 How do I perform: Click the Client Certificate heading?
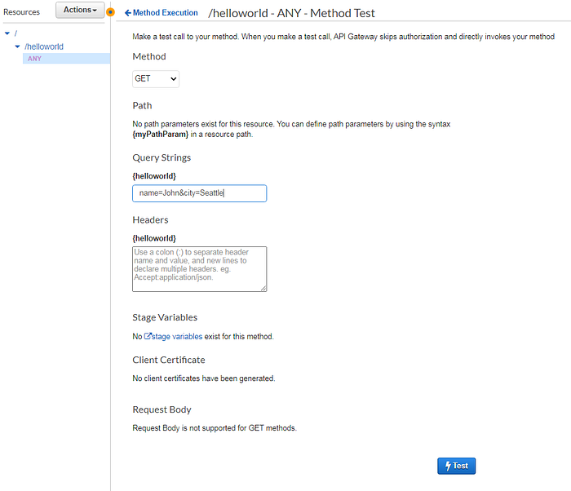click(x=169, y=360)
